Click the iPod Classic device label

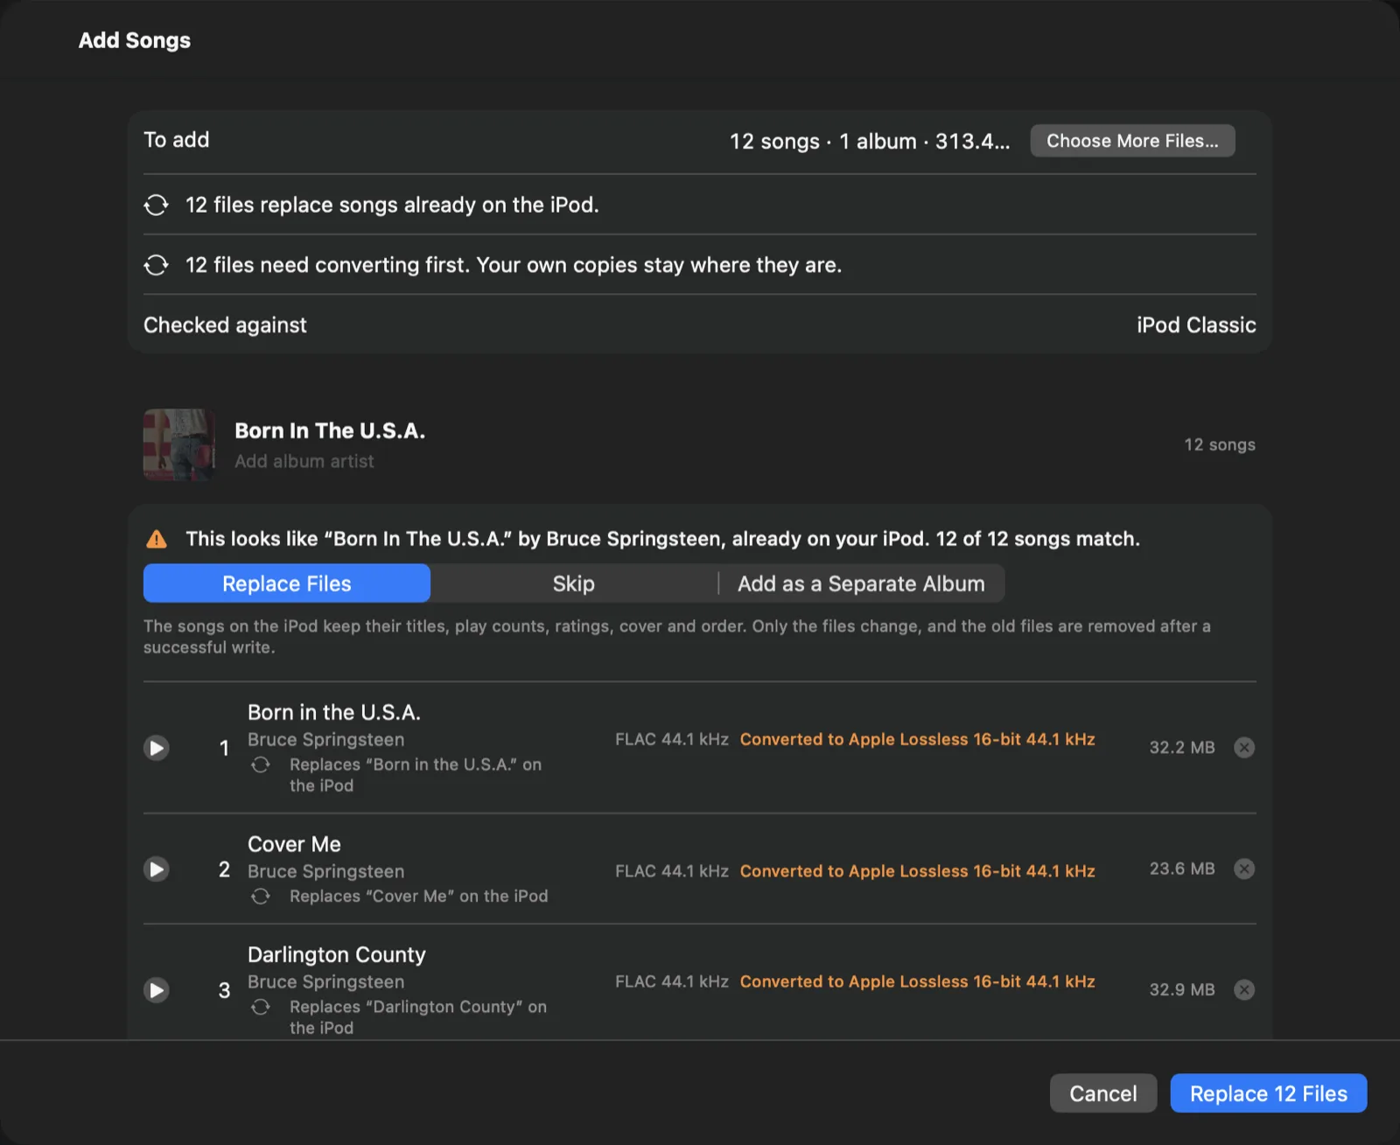pyautogui.click(x=1196, y=325)
